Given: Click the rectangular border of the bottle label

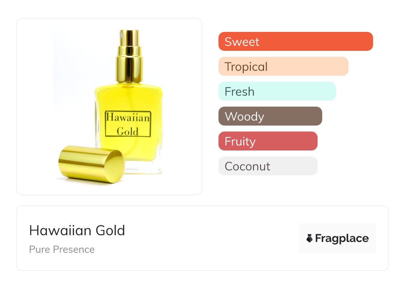Looking at the screenshot, I should pyautogui.click(x=105, y=124).
